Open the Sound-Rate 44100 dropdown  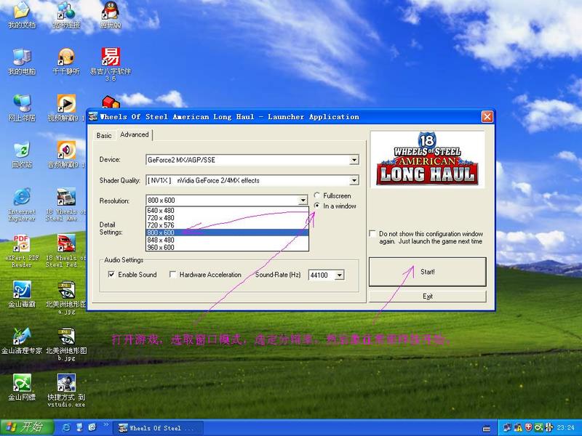point(339,275)
